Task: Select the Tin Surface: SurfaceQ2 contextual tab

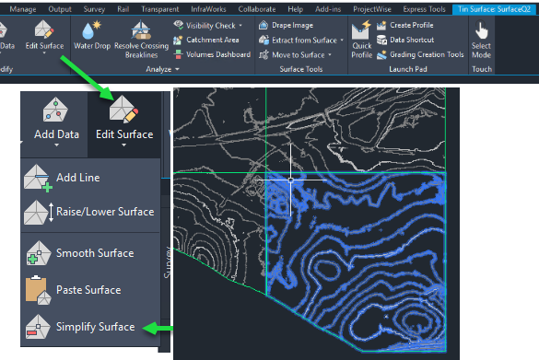Action: tap(494, 9)
